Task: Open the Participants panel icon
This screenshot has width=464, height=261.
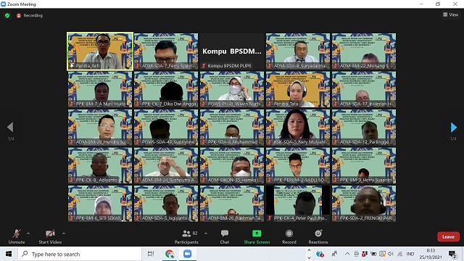Action: click(186, 233)
